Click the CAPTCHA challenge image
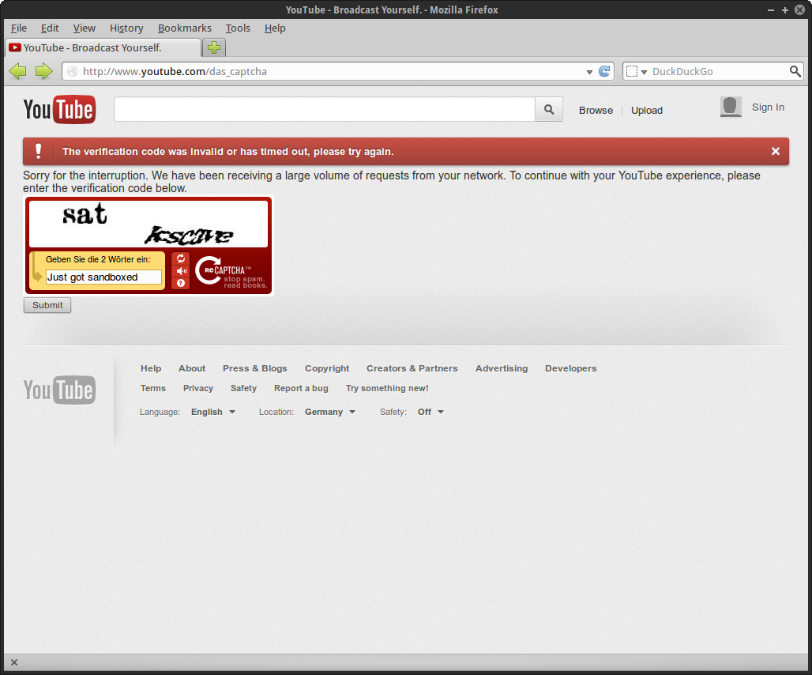The height and width of the screenshot is (675, 812). pyautogui.click(x=148, y=224)
